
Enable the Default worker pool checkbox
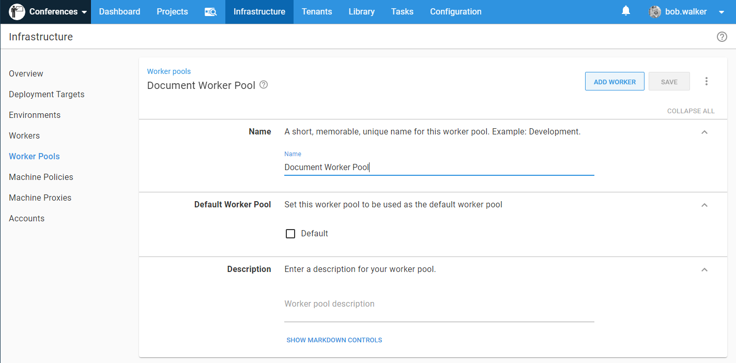(290, 234)
